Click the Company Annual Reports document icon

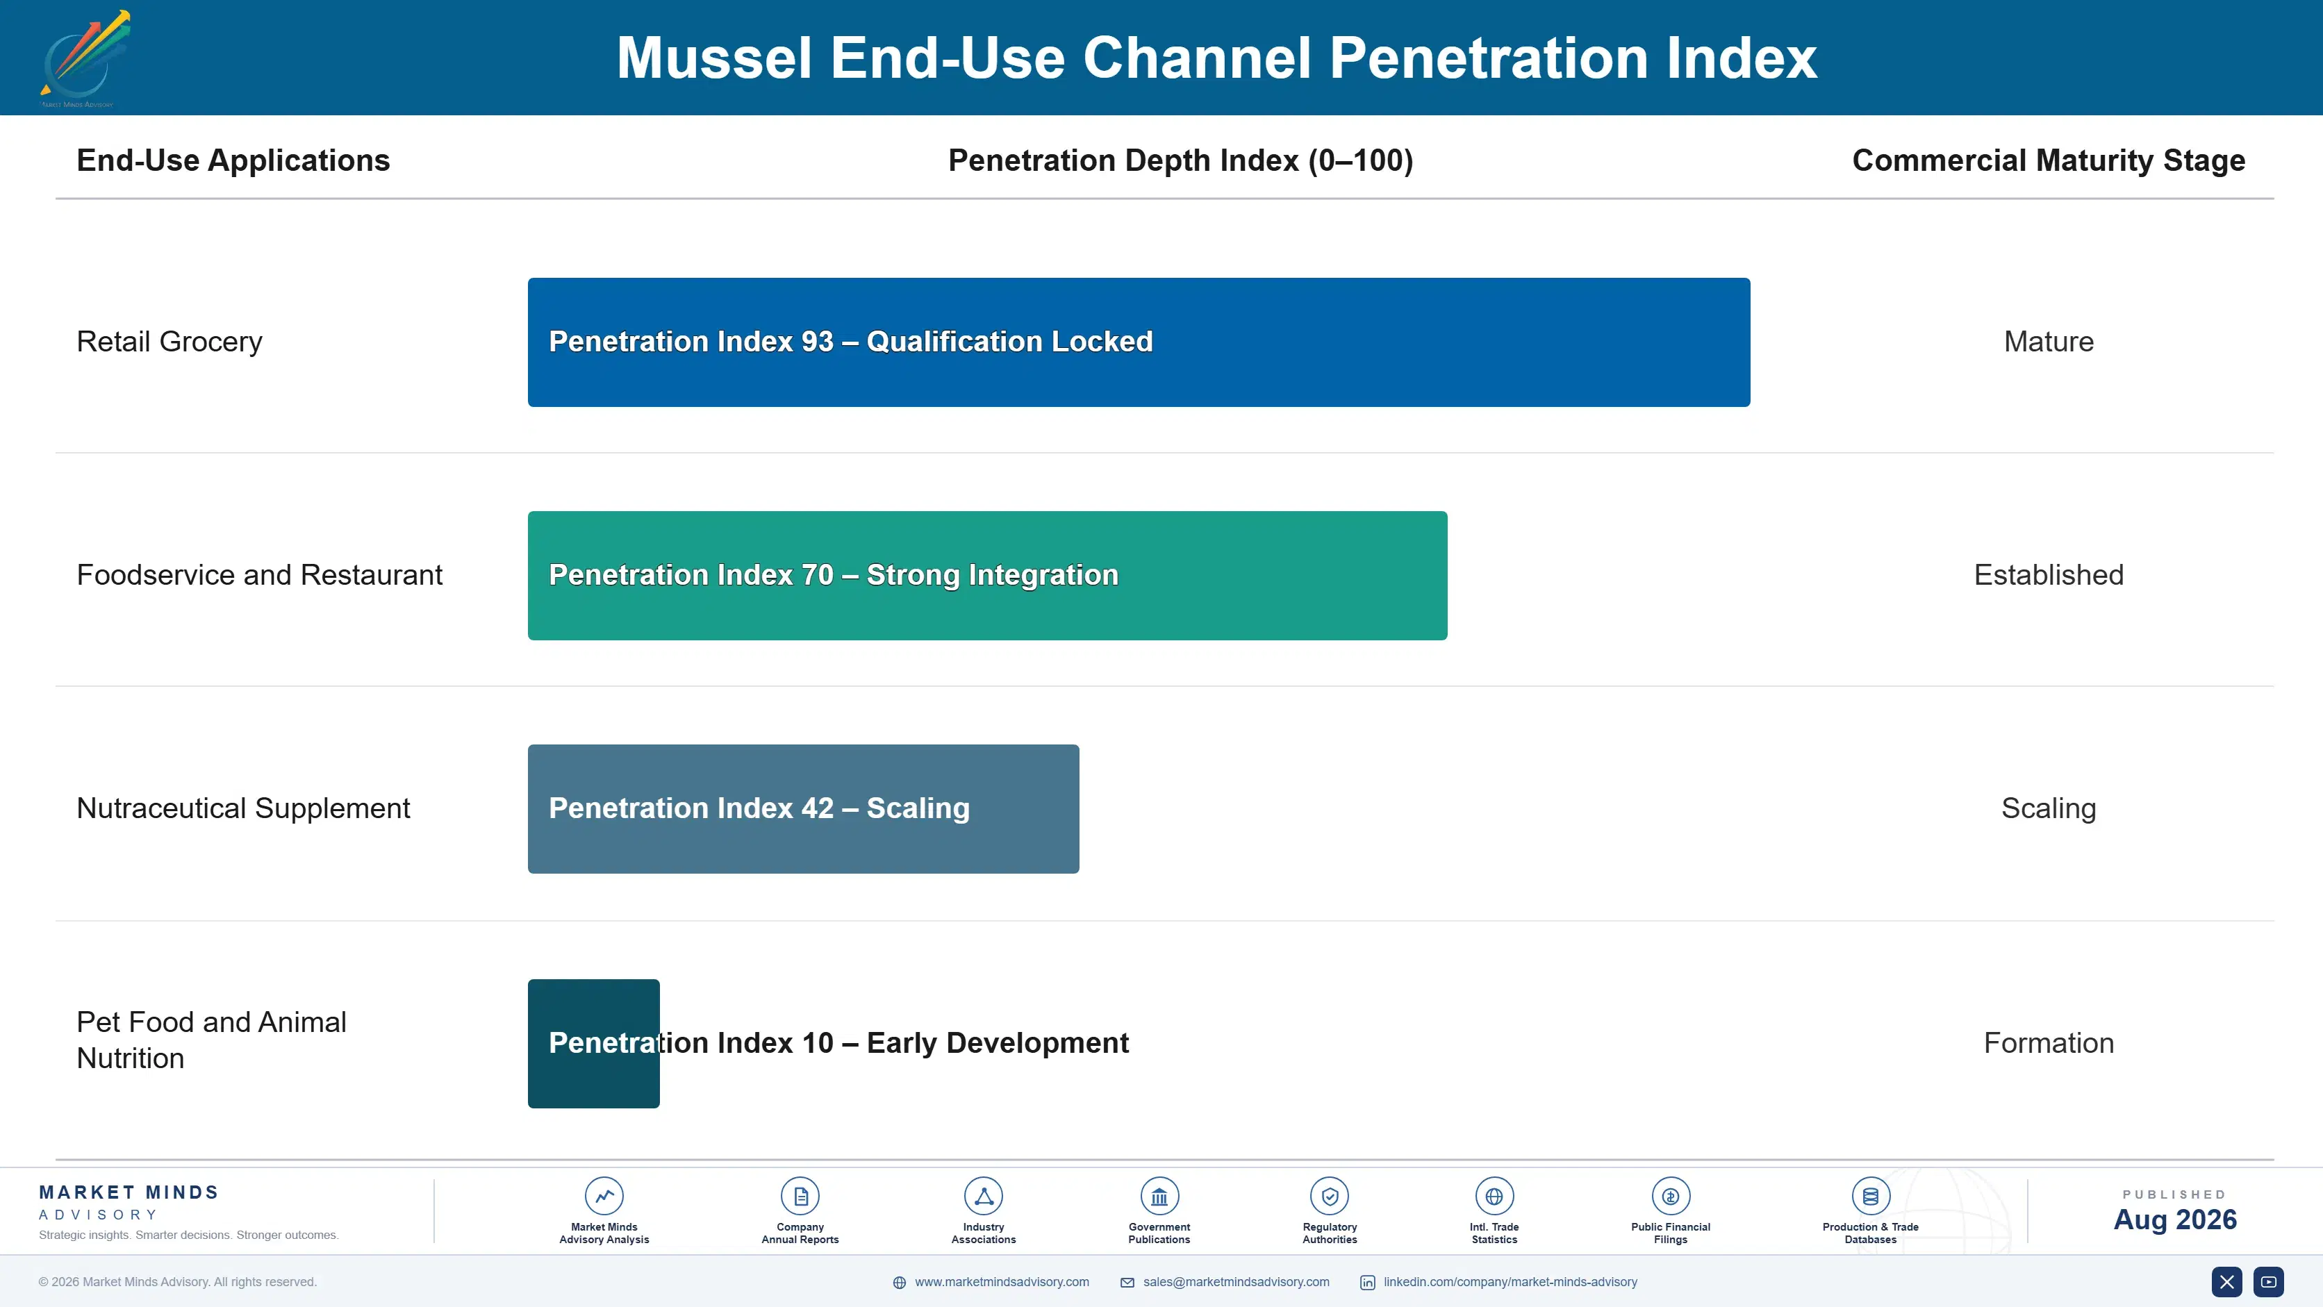800,1196
